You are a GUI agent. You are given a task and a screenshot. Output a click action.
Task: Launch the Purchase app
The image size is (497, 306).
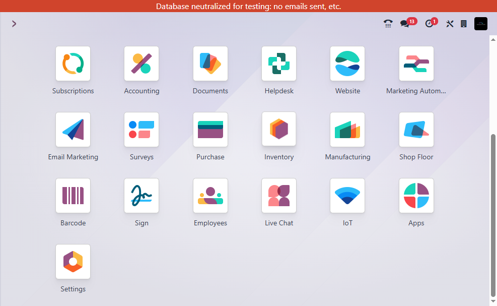tap(210, 130)
